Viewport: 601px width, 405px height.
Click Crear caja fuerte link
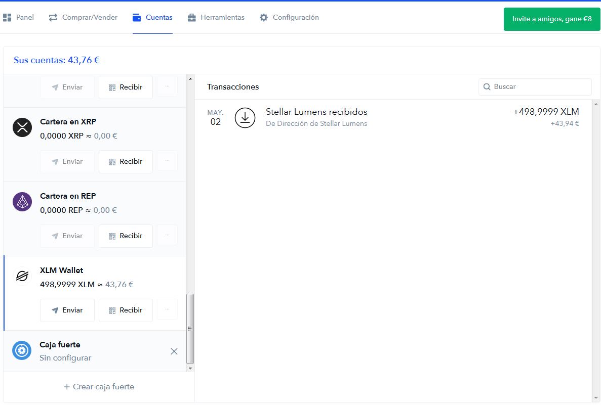[x=99, y=387]
